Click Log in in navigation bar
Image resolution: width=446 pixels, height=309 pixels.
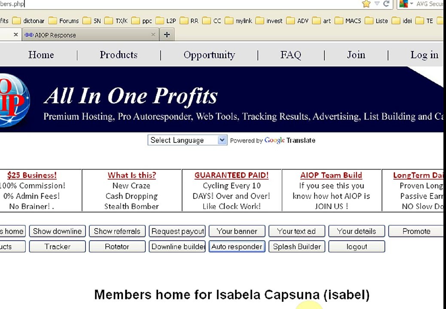click(424, 55)
